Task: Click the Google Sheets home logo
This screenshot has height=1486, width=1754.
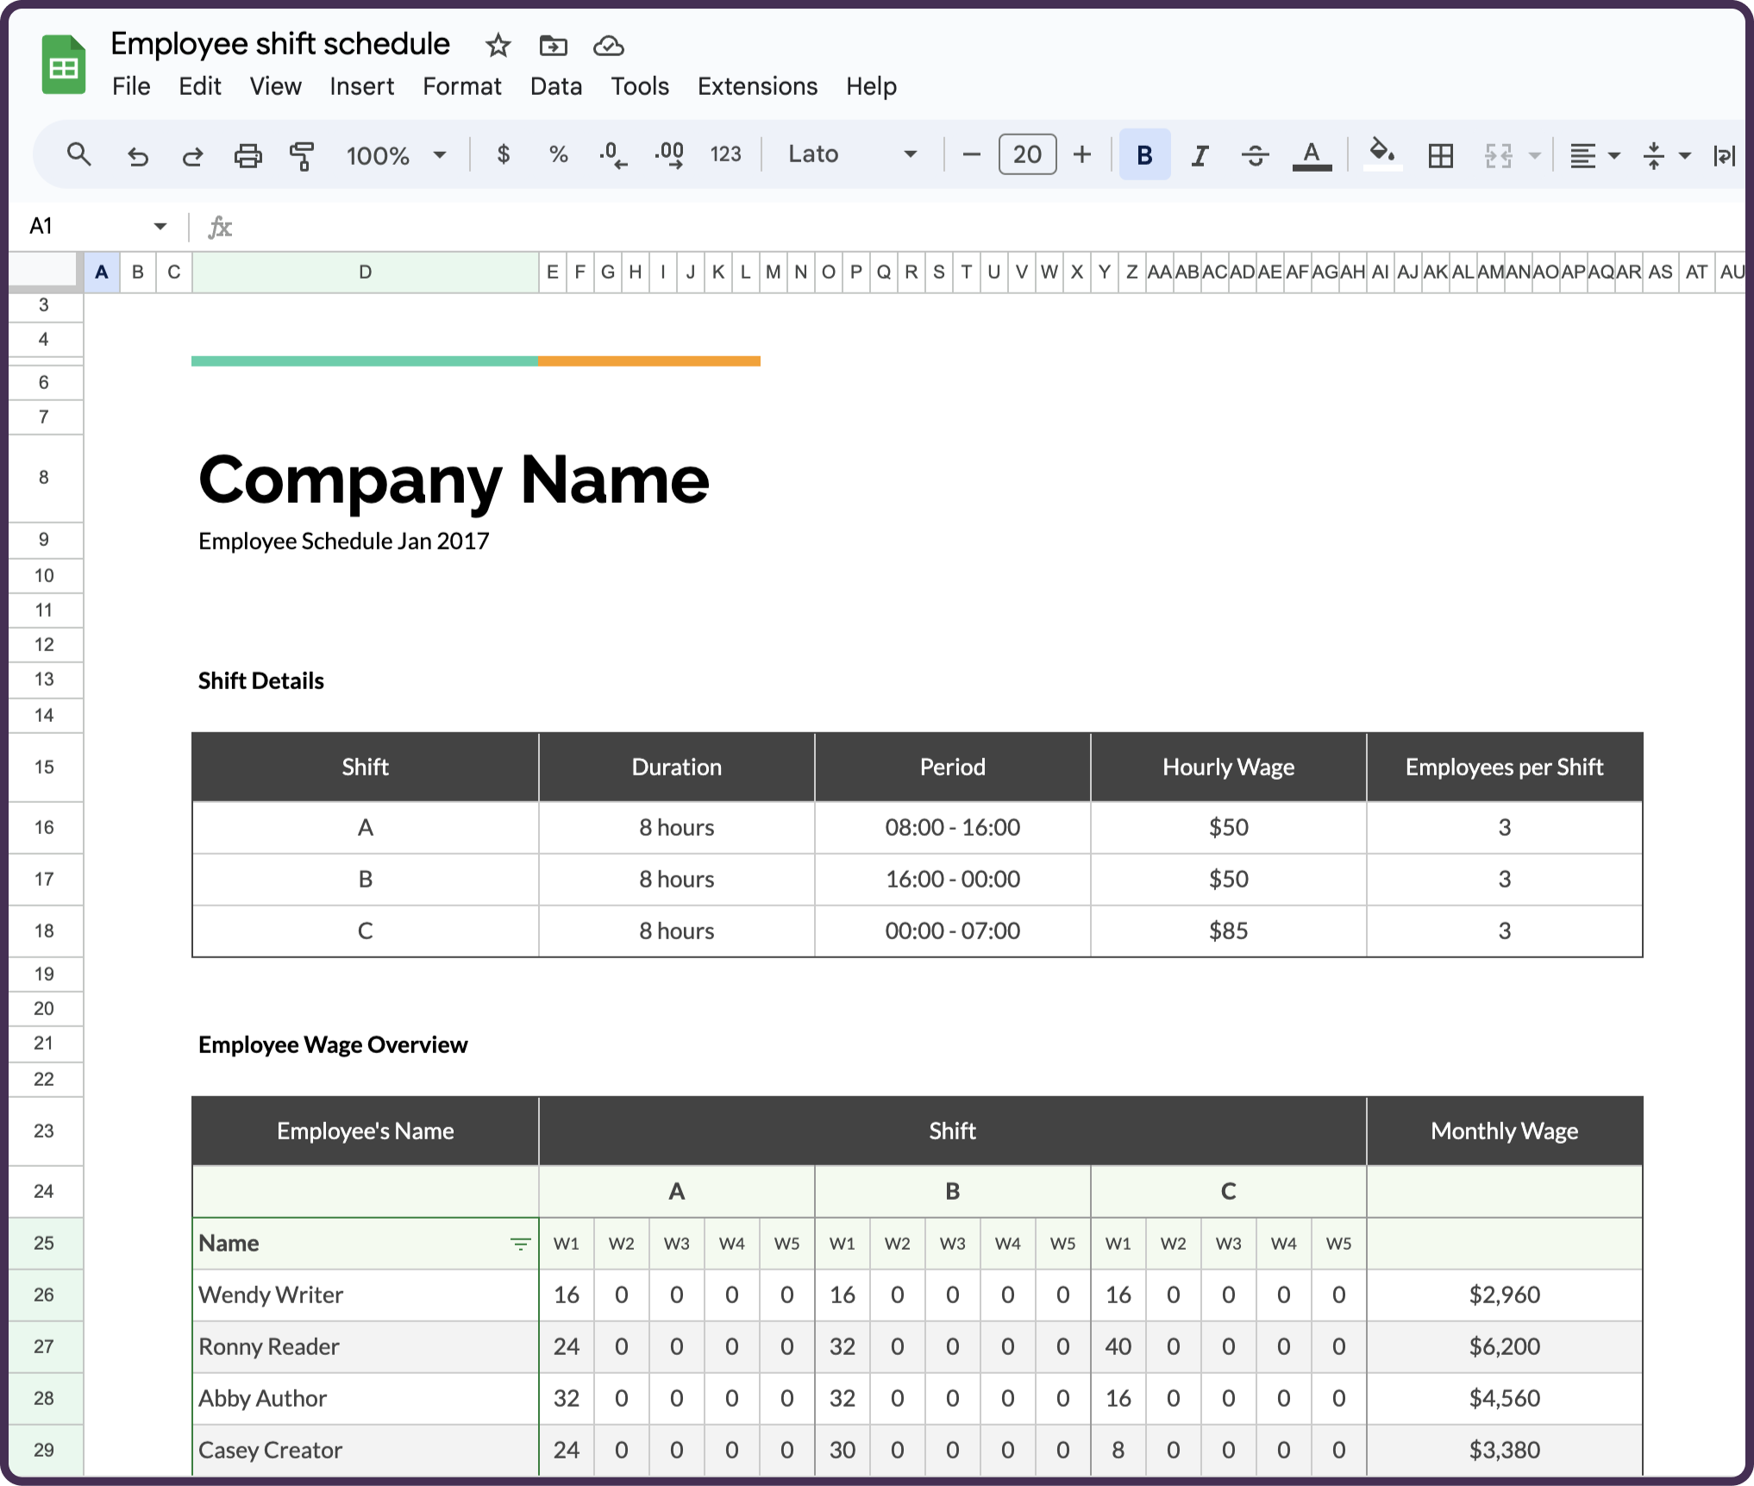Action: [64, 65]
